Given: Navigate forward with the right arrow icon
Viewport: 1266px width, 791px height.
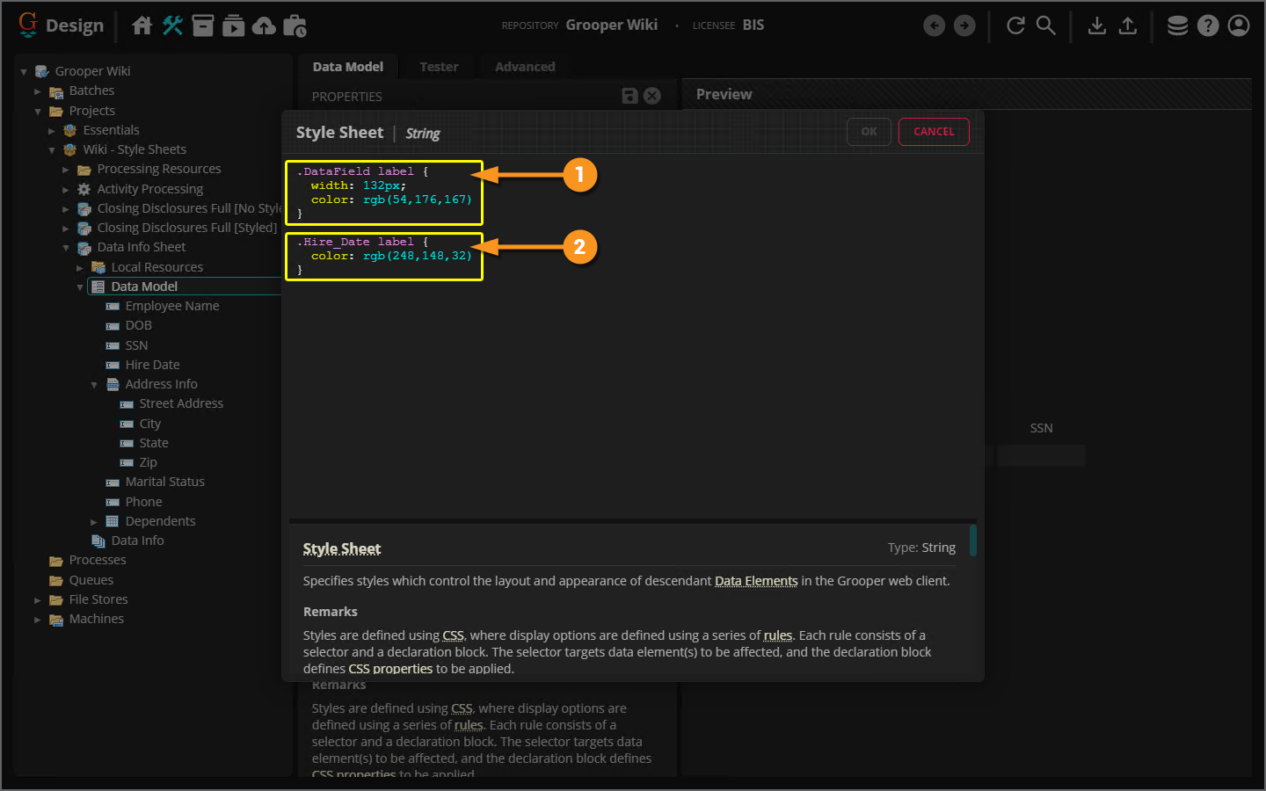Looking at the screenshot, I should pyautogui.click(x=964, y=25).
